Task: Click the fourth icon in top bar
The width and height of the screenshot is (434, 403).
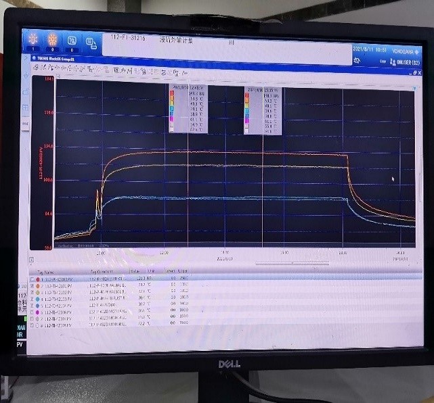Action: (x=91, y=42)
